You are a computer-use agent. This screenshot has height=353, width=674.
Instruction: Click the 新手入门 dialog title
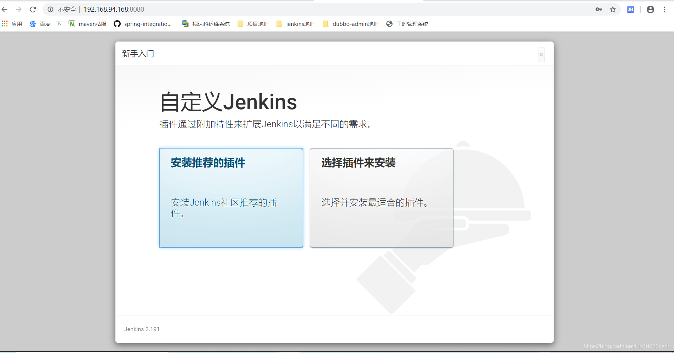[138, 54]
